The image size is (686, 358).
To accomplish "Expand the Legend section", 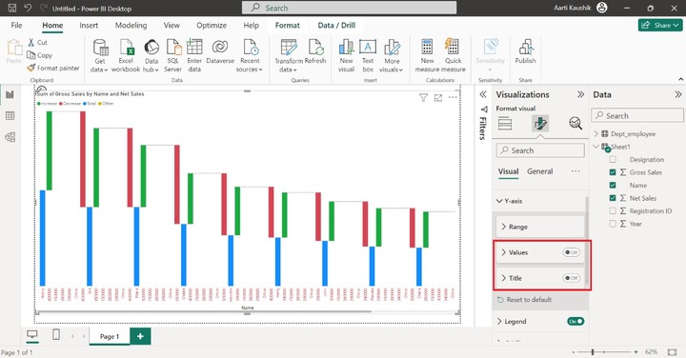I will coord(499,321).
